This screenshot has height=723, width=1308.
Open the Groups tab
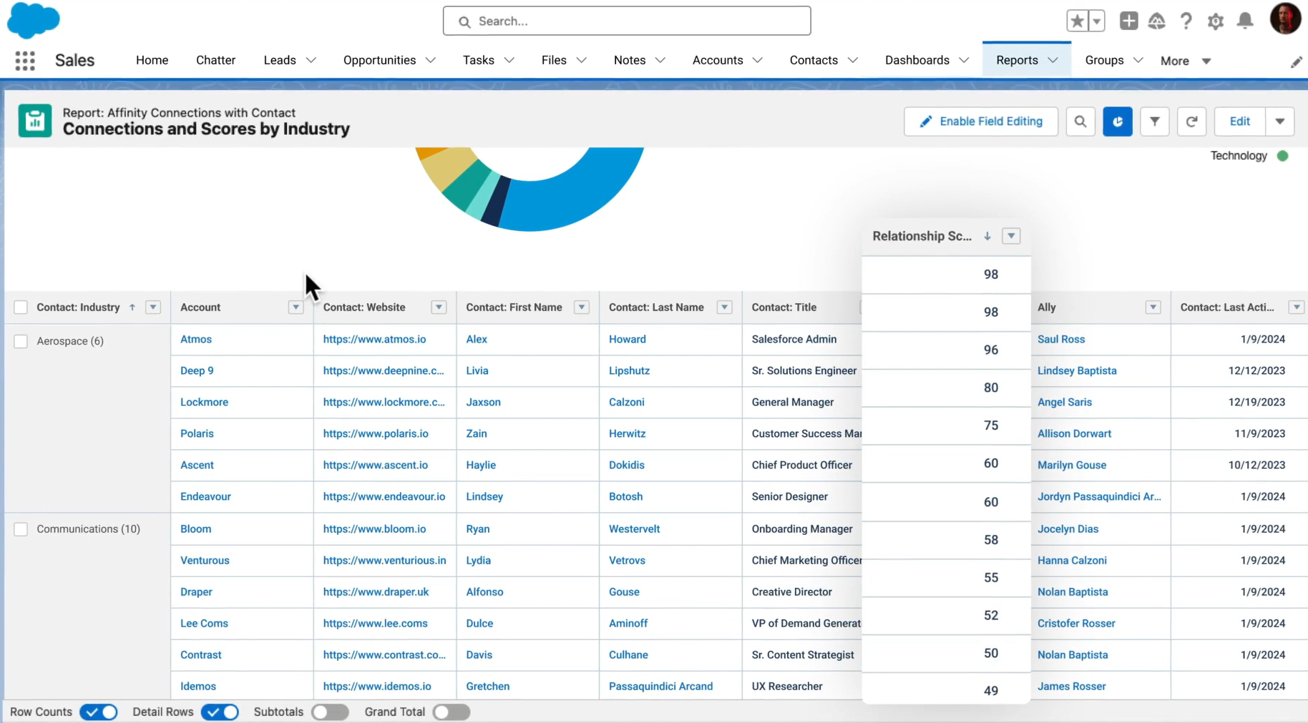(x=1104, y=60)
